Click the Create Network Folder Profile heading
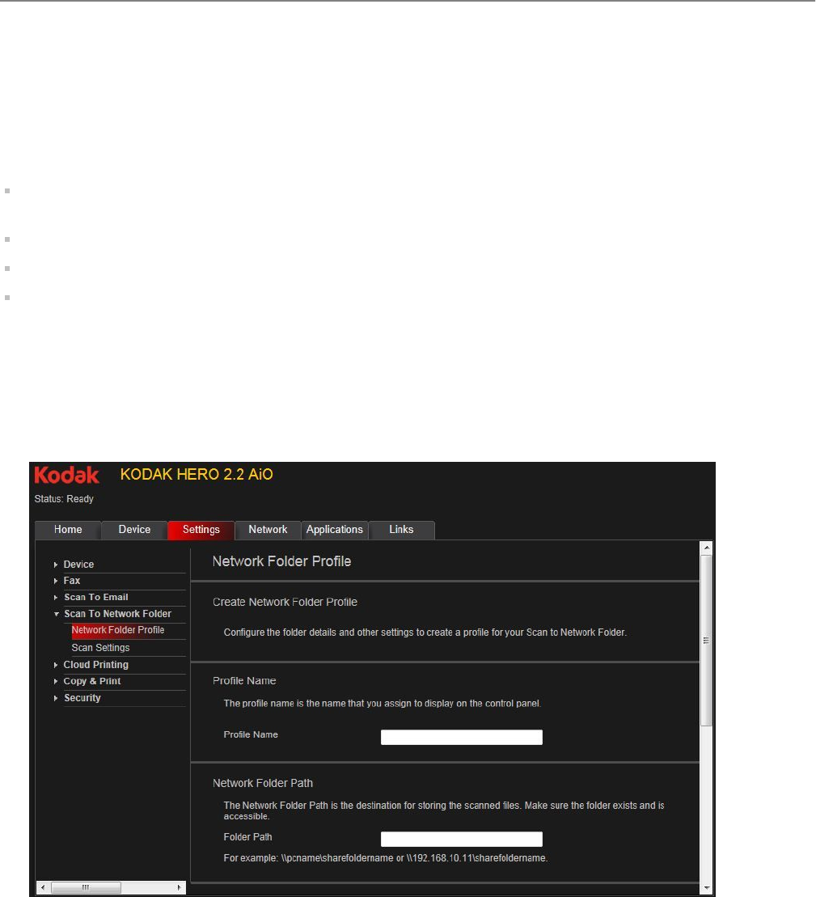Screen dimensions: 816x897 285,602
